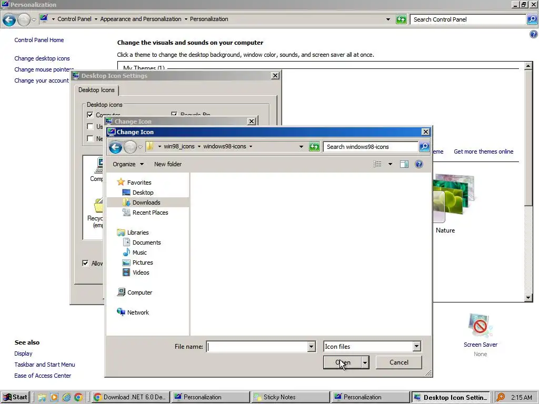Open the Documents library

coord(146,242)
